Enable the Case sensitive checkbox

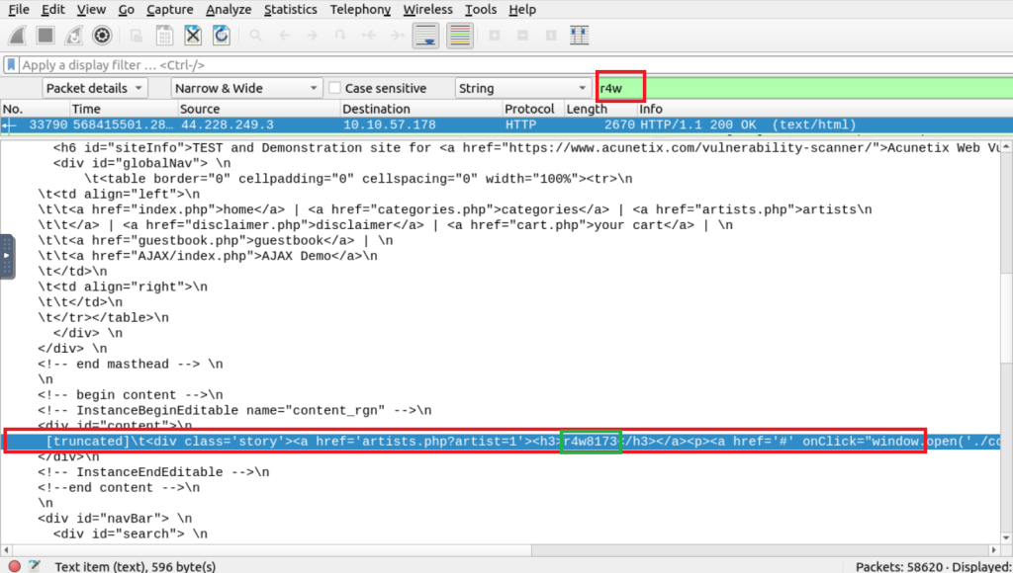[335, 88]
